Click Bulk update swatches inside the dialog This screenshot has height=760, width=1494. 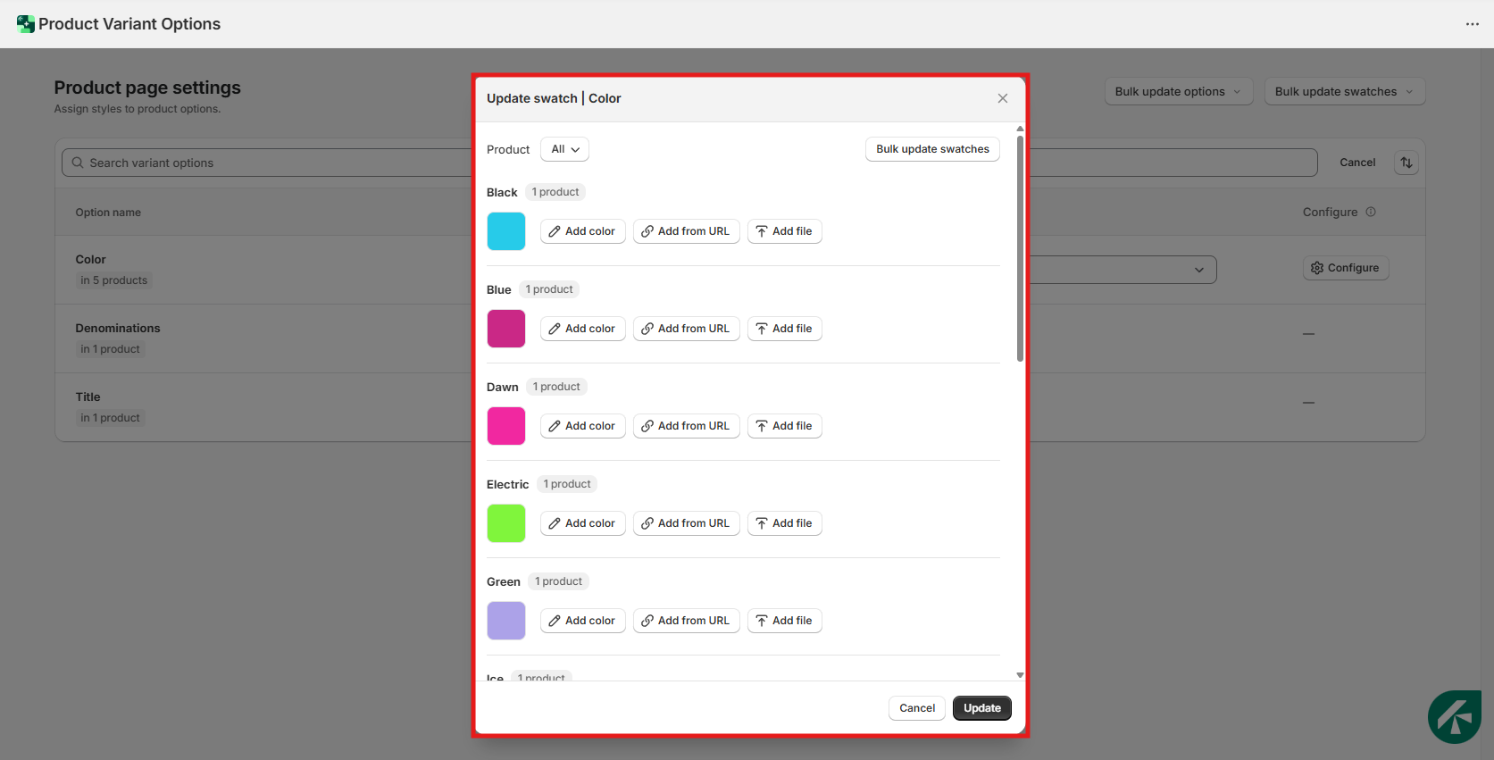pyautogui.click(x=931, y=149)
